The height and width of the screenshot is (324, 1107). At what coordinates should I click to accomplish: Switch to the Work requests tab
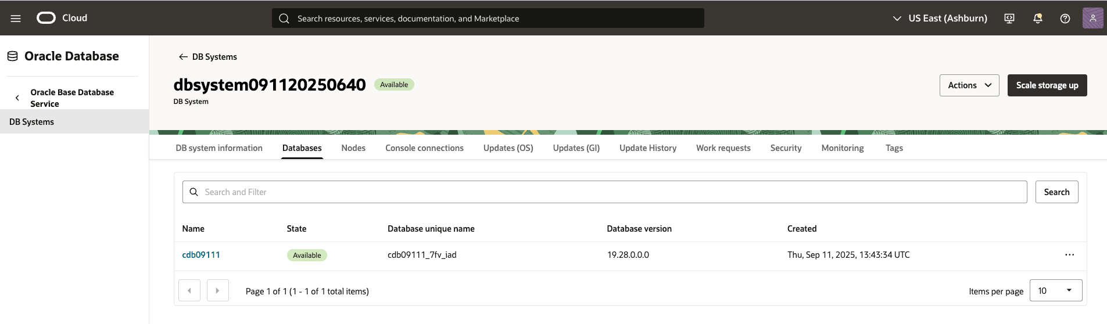[x=723, y=148]
